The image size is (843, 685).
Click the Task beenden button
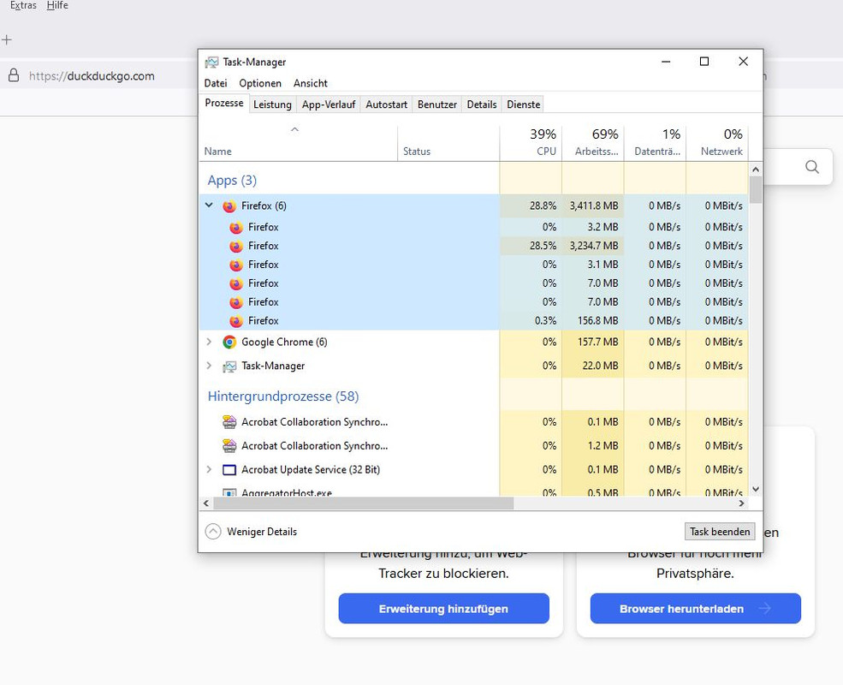pyautogui.click(x=720, y=531)
